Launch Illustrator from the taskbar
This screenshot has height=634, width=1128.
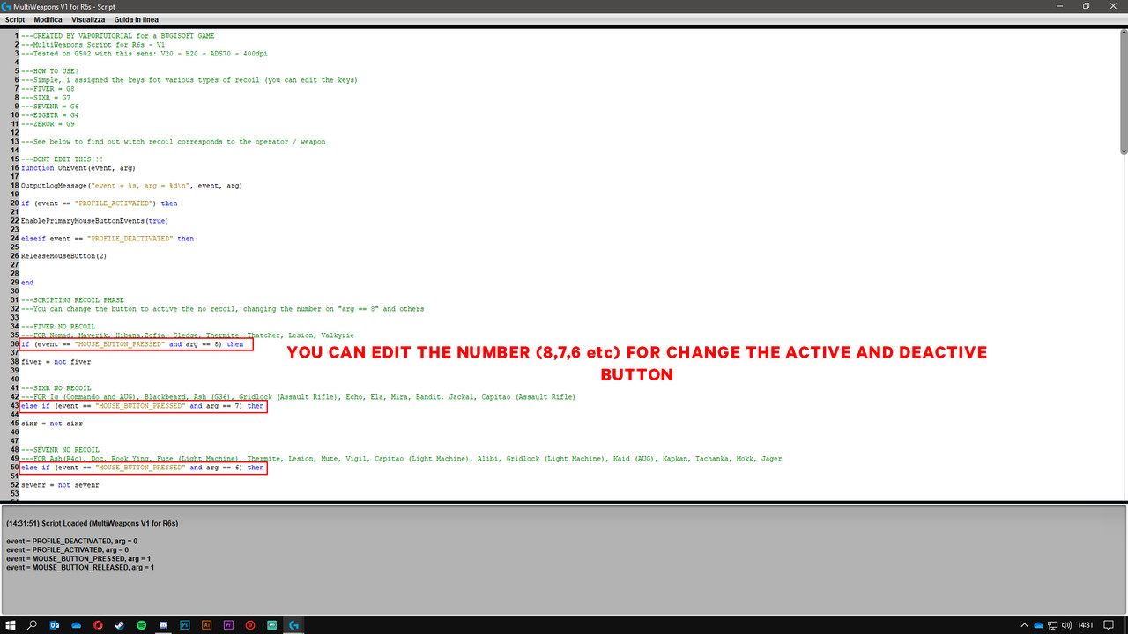206,625
